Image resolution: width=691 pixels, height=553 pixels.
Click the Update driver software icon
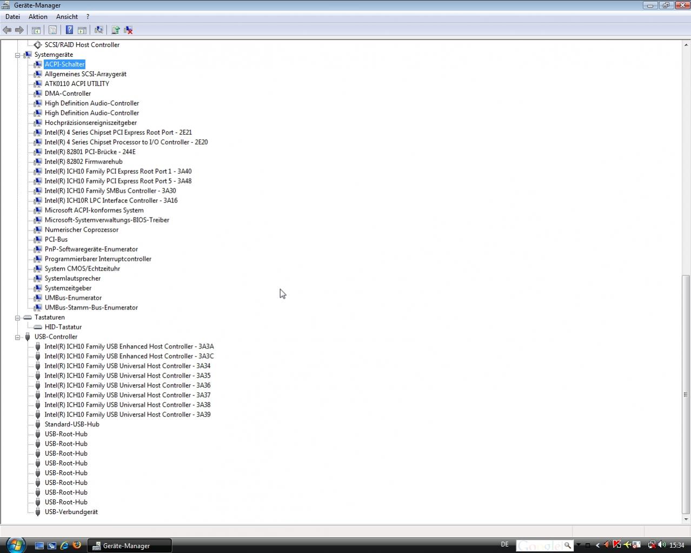coord(115,30)
